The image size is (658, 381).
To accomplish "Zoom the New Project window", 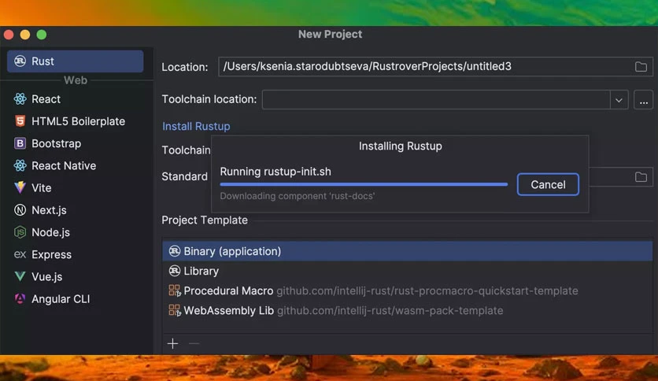I will [x=42, y=35].
